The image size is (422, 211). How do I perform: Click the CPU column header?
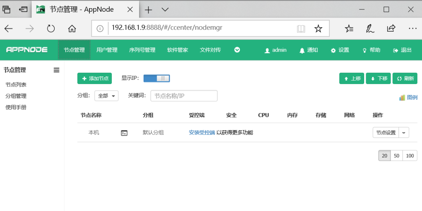[x=263, y=115]
